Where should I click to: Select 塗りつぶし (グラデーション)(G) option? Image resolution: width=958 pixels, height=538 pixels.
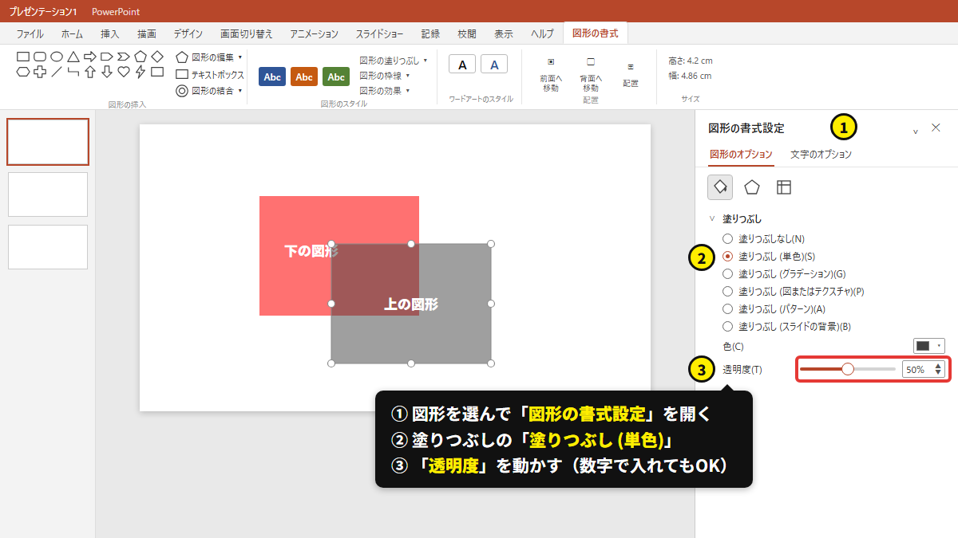(783, 274)
